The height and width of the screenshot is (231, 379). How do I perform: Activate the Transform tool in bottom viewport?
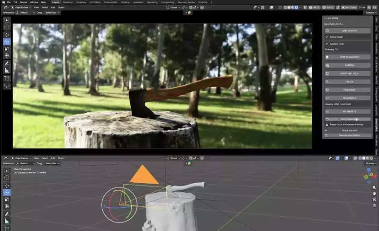(x=7, y=206)
